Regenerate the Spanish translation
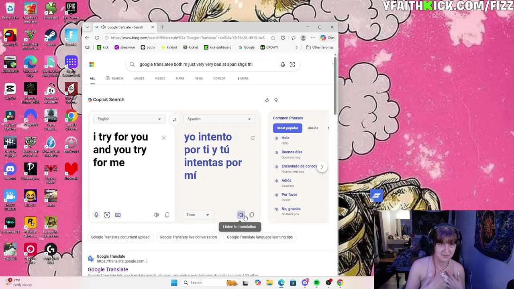 pos(253,138)
